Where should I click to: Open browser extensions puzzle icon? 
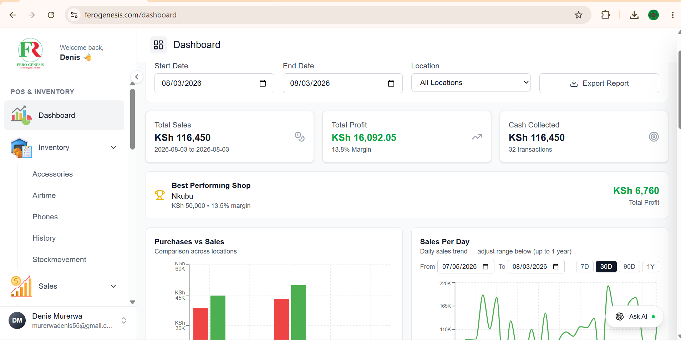606,15
